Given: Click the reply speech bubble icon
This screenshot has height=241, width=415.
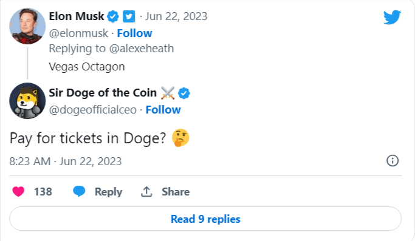Looking at the screenshot, I should [79, 191].
